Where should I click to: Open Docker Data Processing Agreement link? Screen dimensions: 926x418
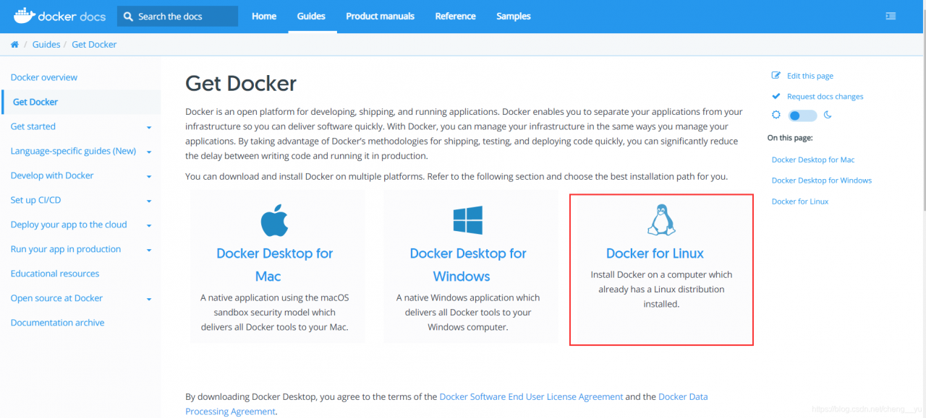pos(446,404)
